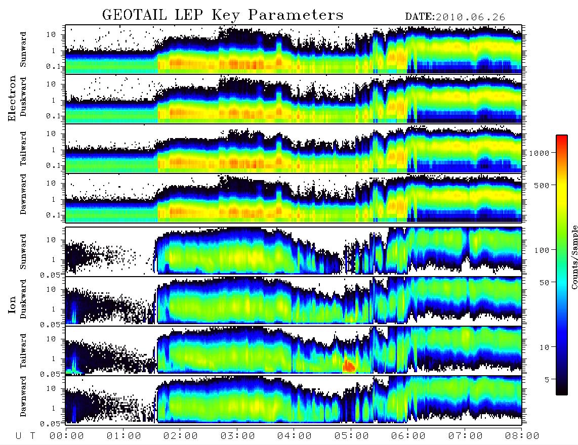This screenshot has height=445, width=578.
Task: Click the Ion Tailward spectrogram panel
Action: click(x=294, y=350)
